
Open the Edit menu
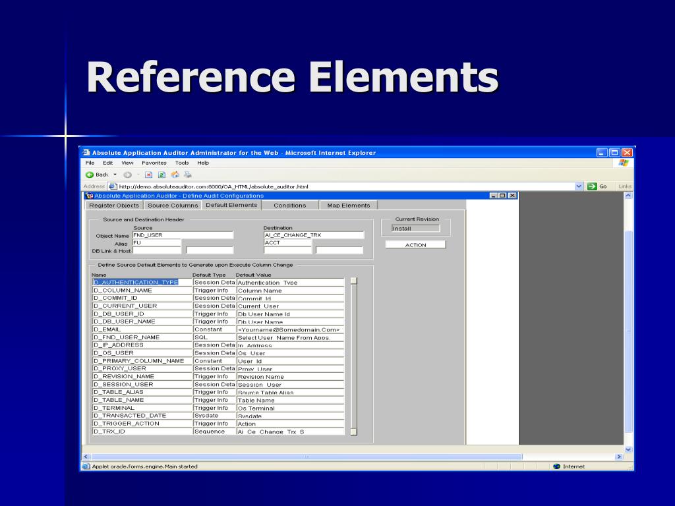coord(107,163)
